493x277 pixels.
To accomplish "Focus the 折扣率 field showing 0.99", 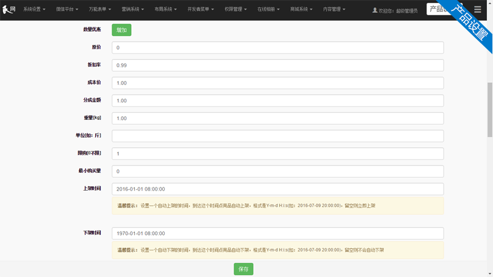I will [x=278, y=65].
